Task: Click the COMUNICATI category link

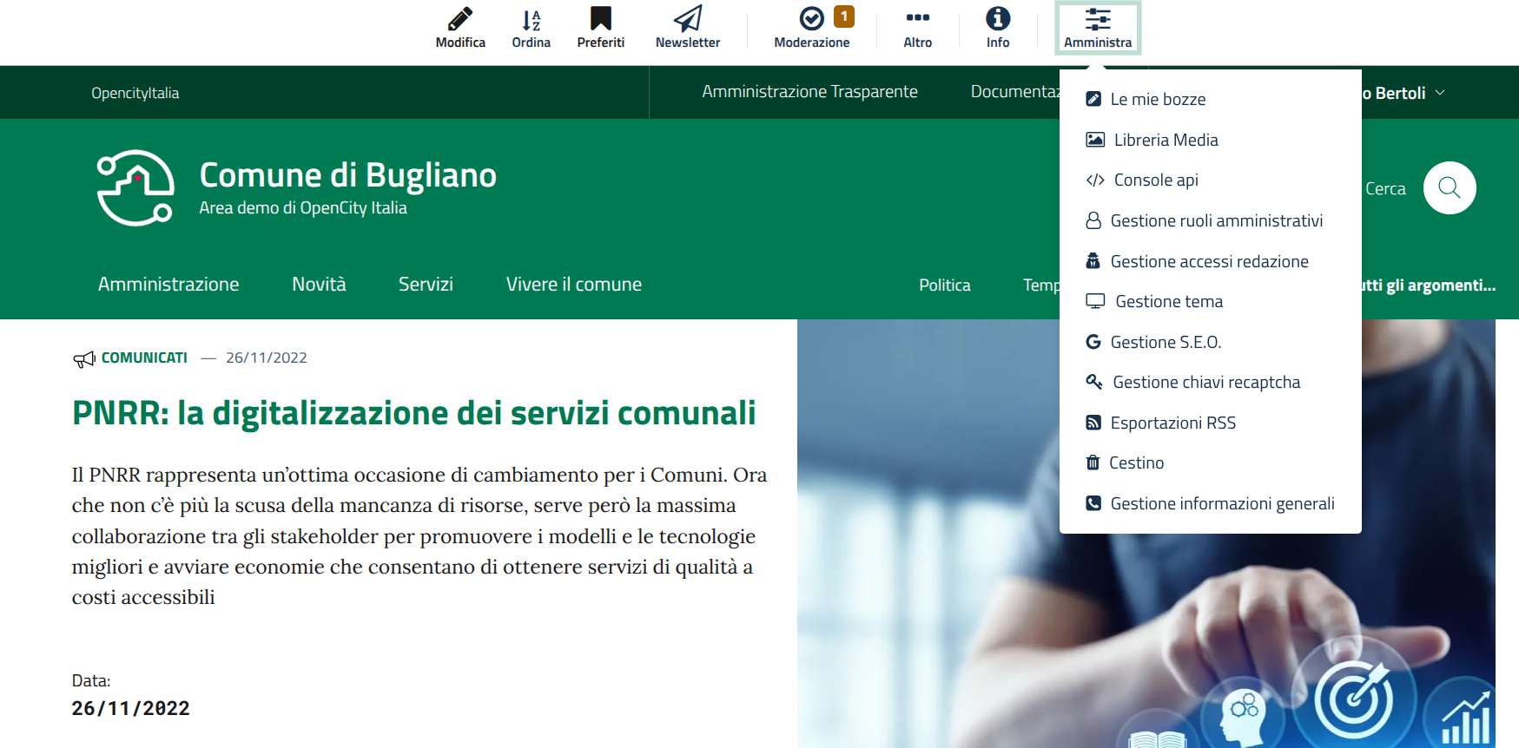Action: (x=144, y=358)
